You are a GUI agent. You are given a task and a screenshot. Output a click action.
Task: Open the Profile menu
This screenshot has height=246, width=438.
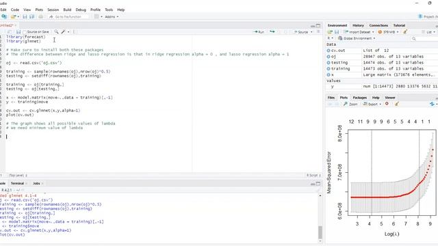pyautogui.click(x=96, y=10)
